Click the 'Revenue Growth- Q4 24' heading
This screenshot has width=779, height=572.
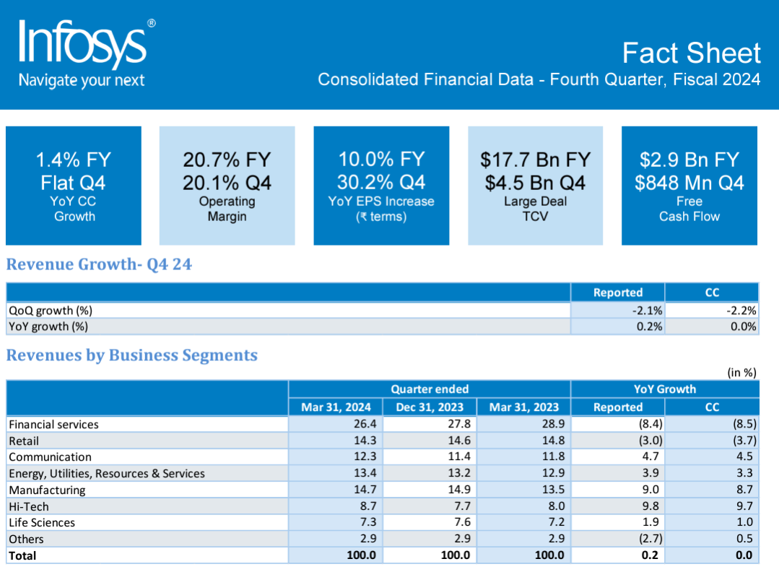coord(99,264)
